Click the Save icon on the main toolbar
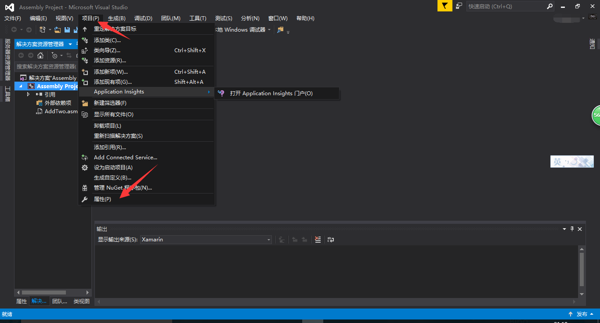600x323 pixels. 67,29
